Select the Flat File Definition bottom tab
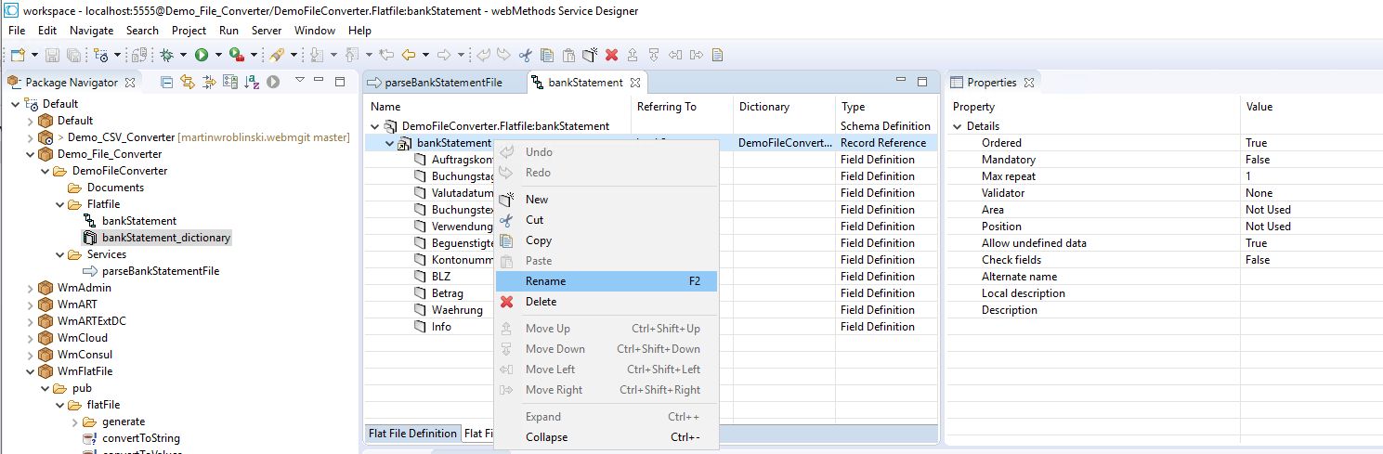 click(x=412, y=434)
